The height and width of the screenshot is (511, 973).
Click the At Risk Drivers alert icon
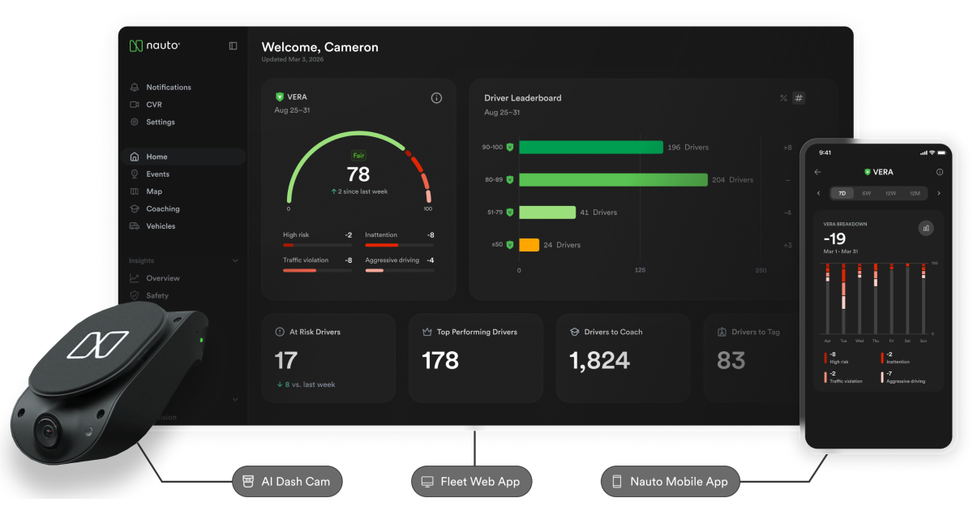[280, 332]
